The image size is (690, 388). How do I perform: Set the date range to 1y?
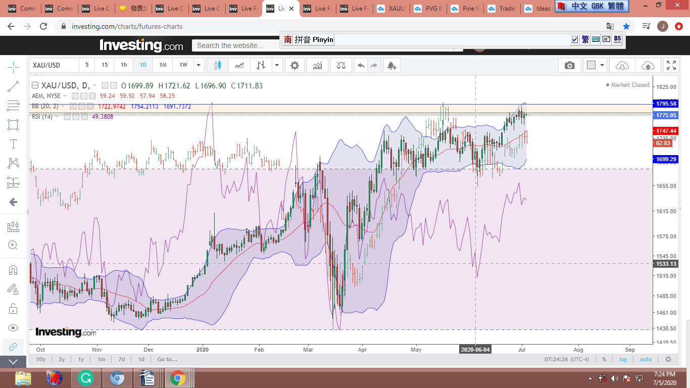(81, 359)
